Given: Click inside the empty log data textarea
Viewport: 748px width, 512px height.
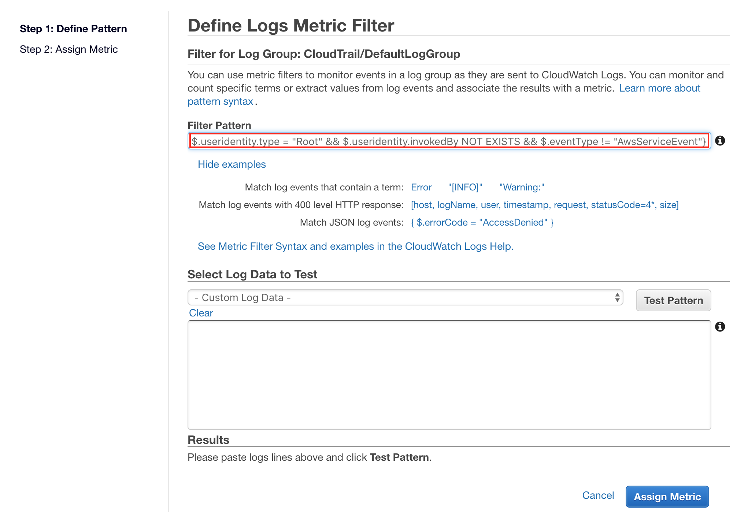Looking at the screenshot, I should [449, 375].
